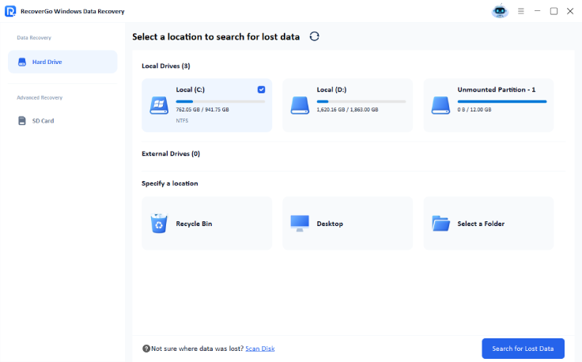Viewport: 582px width, 362px height.
Task: Click the External Drives (0) heading
Action: point(171,153)
